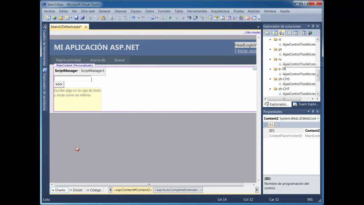364x205 pixels.
Task: Click the Buscar navigation item
Action: coord(120,60)
